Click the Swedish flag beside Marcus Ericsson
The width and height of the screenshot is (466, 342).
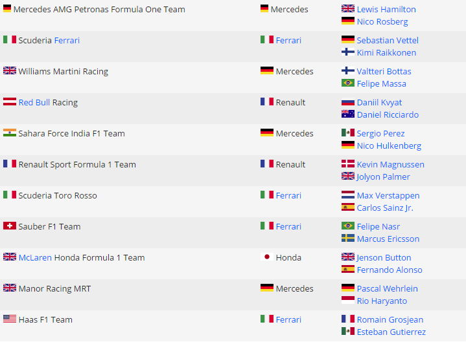tap(347, 239)
